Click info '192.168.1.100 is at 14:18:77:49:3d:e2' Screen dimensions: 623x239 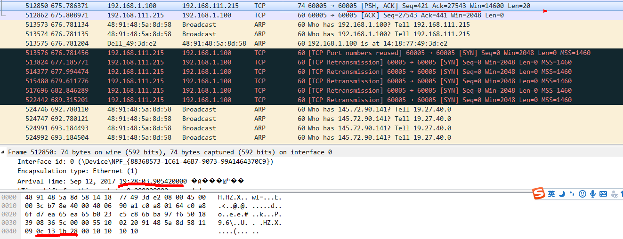378,43
